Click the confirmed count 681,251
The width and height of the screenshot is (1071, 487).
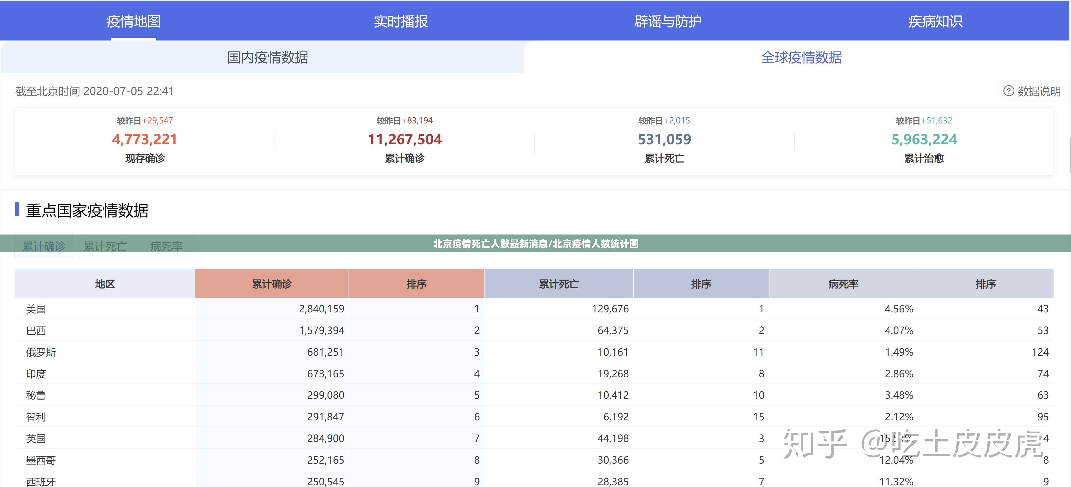(x=325, y=352)
